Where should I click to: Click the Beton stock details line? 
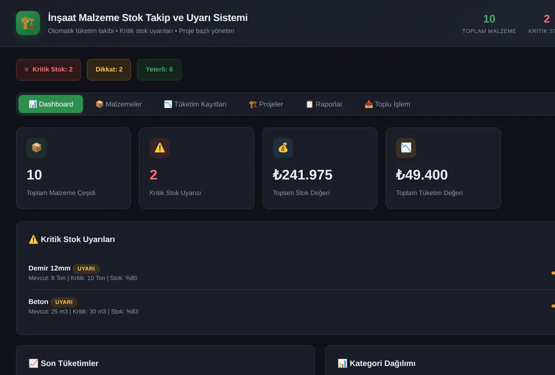(83, 311)
